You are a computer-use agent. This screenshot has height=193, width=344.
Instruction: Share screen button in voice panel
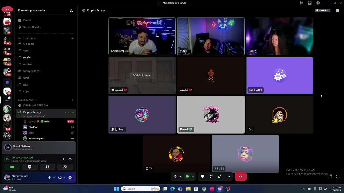(30, 167)
